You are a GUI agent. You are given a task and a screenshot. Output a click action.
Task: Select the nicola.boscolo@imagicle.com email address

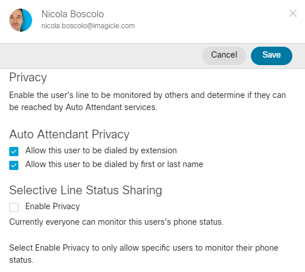88,26
